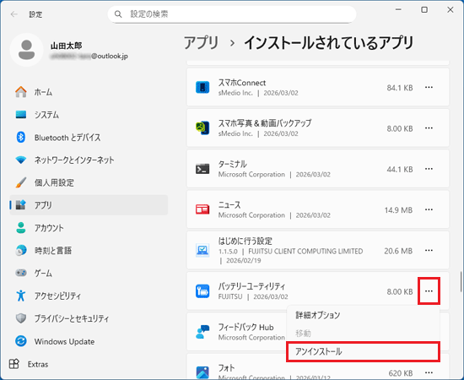Image resolution: width=464 pixels, height=380 pixels.
Task: Open 個人用設定 category
Action: coord(89,182)
